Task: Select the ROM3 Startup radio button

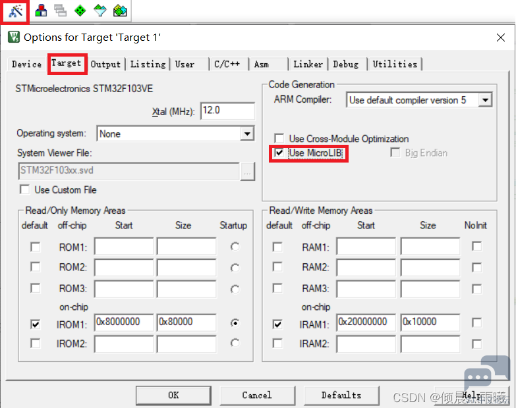Action: [x=235, y=290]
